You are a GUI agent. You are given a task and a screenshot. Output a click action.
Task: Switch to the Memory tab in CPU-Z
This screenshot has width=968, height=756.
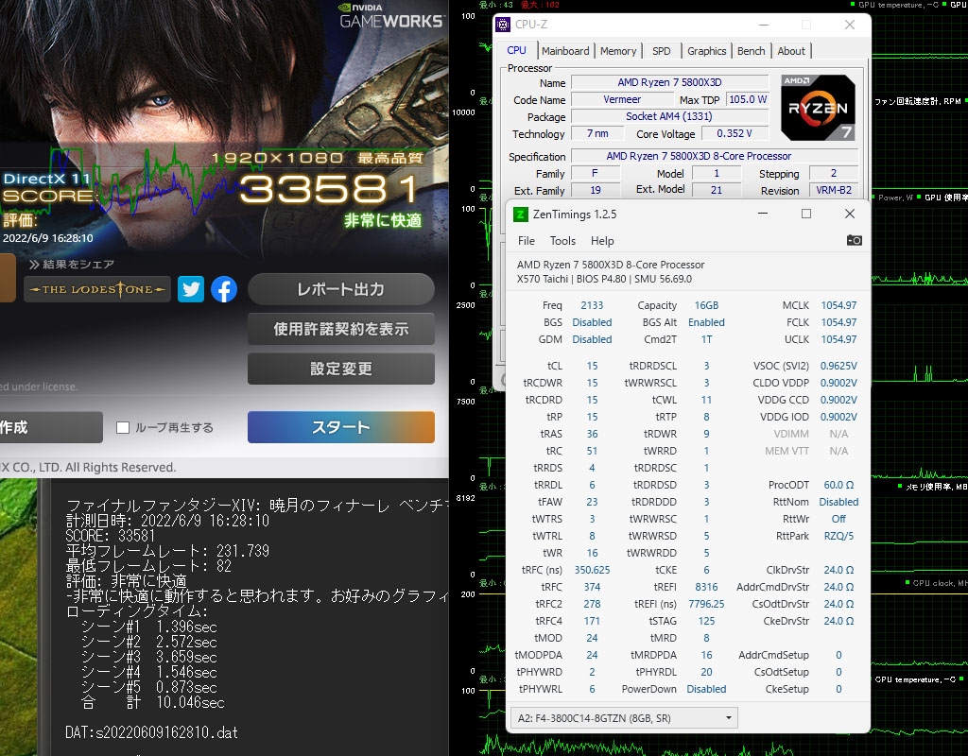tap(618, 51)
